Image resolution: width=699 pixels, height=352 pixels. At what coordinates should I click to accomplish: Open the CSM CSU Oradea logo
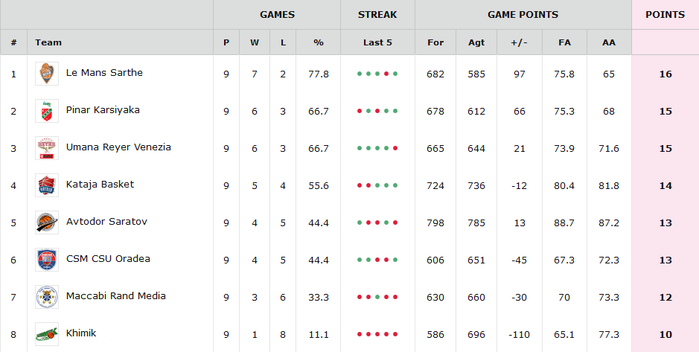tap(47, 260)
